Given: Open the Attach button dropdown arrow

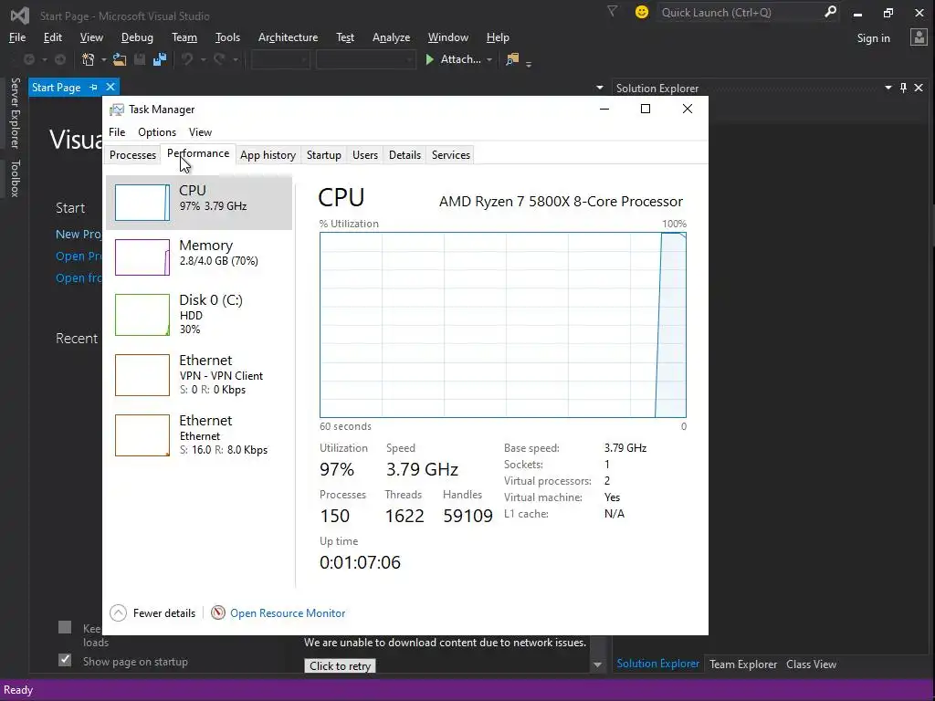Looking at the screenshot, I should coord(489,59).
